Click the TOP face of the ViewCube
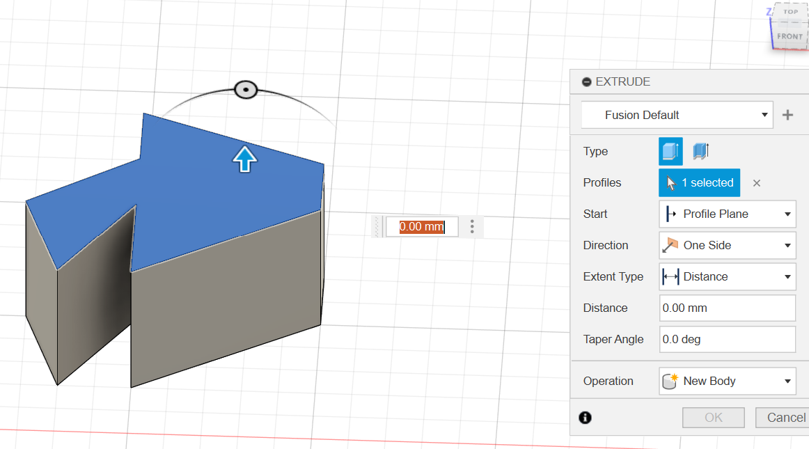This screenshot has height=449, width=809. coord(790,12)
